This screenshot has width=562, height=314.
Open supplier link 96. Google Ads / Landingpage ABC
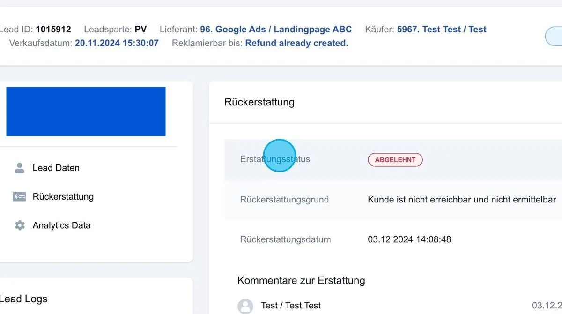276,29
